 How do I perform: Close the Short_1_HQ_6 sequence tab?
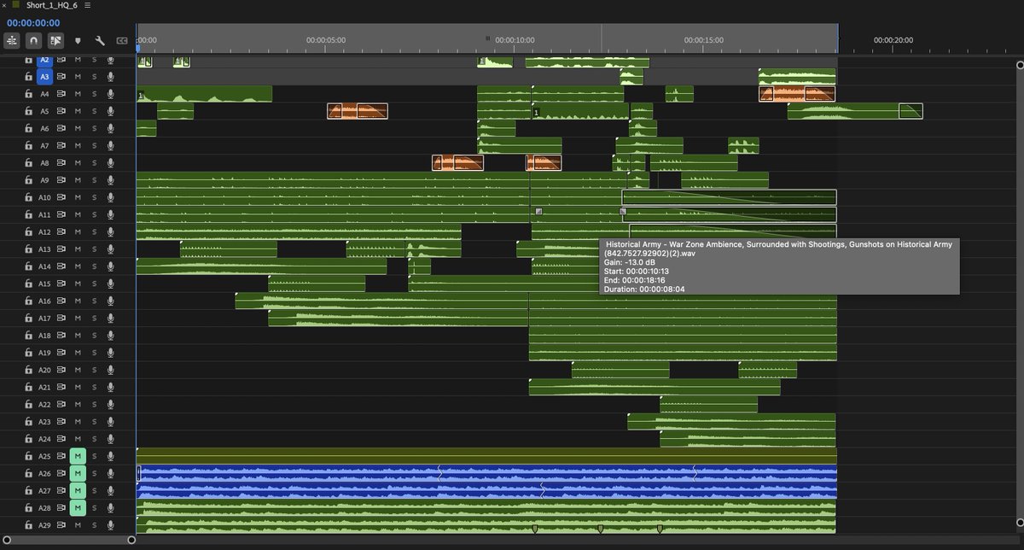(x=3, y=5)
